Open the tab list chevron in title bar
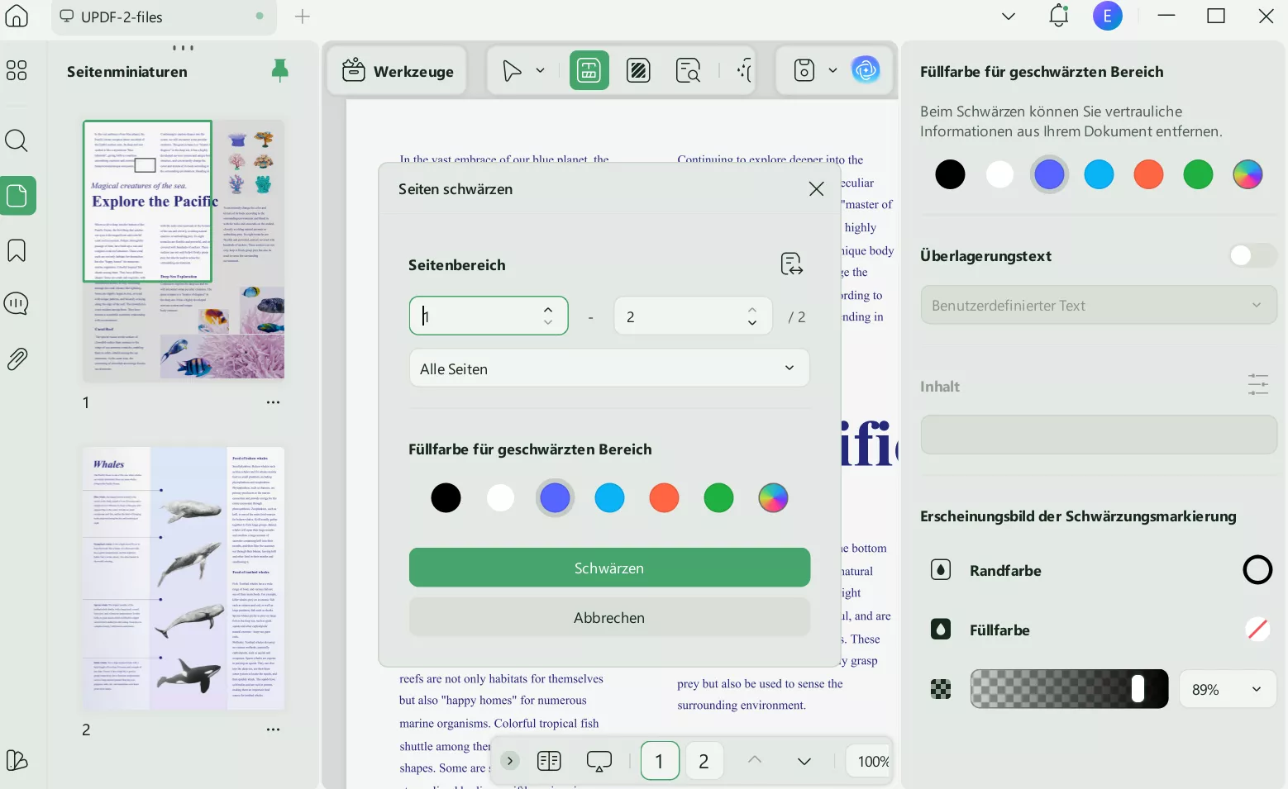The width and height of the screenshot is (1288, 789). 1009,16
